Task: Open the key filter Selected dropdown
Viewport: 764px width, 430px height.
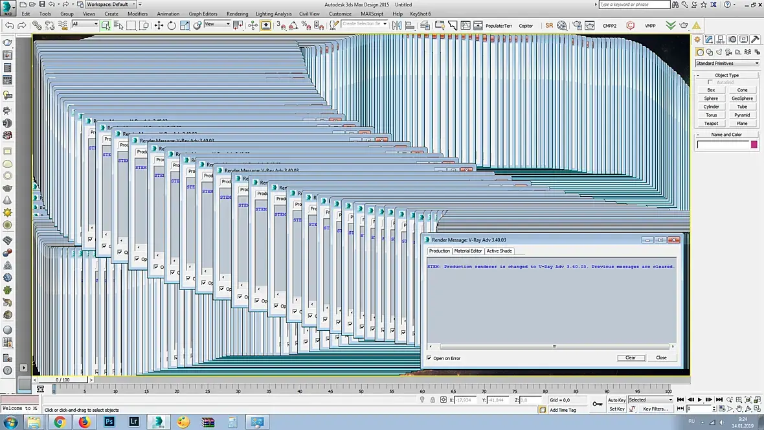Action: coord(651,400)
